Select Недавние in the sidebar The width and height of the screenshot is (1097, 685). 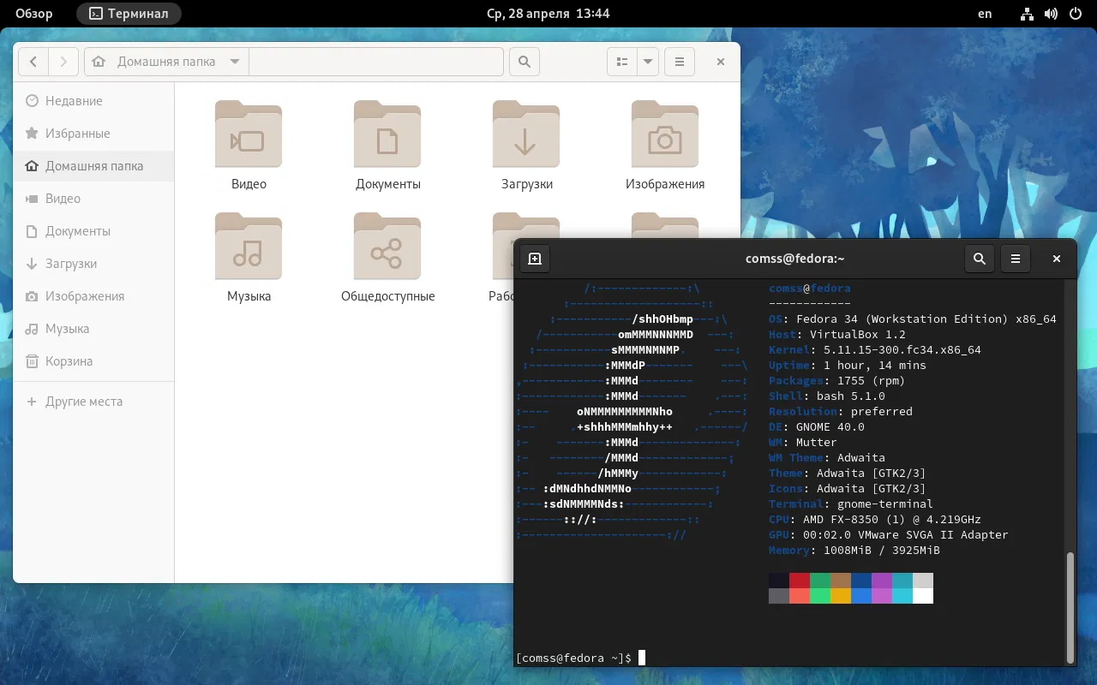pyautogui.click(x=74, y=101)
